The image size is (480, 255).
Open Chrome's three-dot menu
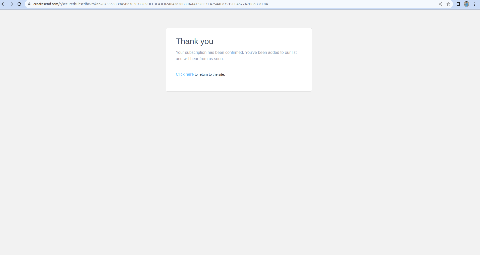tap(474, 4)
